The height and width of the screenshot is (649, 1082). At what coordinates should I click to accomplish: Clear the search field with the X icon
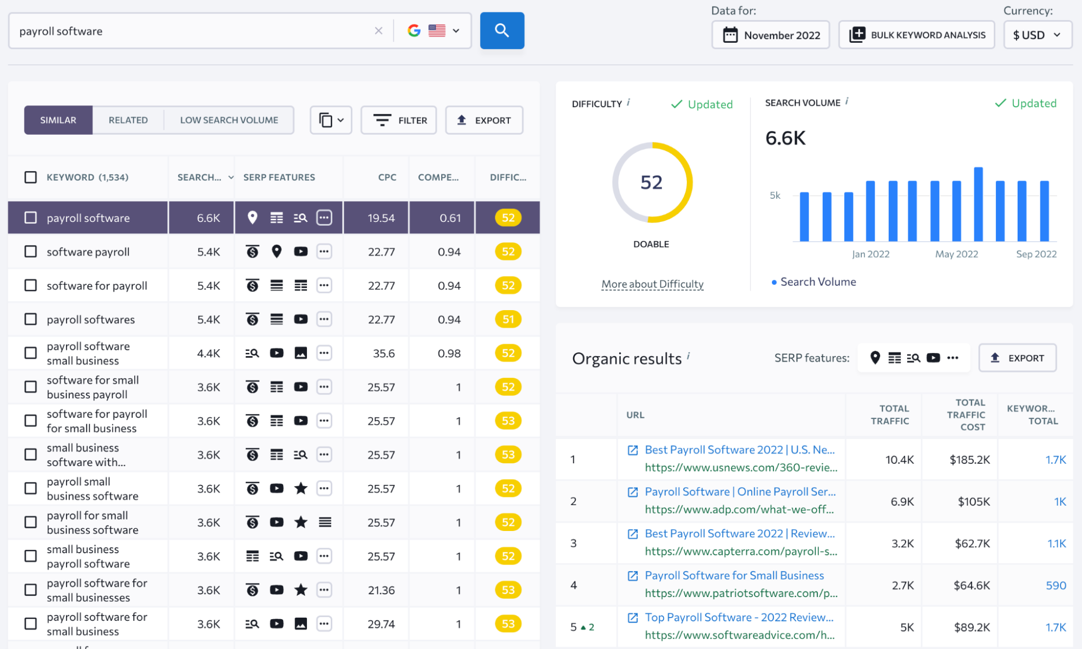pyautogui.click(x=378, y=31)
